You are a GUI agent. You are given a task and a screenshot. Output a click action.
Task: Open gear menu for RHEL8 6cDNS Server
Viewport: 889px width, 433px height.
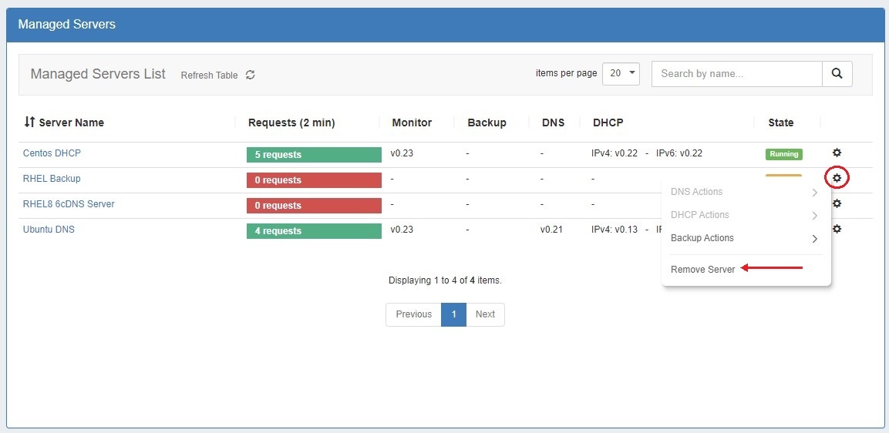click(837, 204)
